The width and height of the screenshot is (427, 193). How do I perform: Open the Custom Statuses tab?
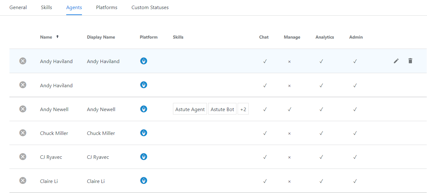[x=150, y=8]
